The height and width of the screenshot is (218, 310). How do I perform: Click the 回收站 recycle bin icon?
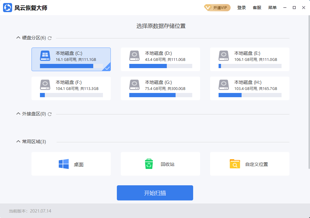click(x=148, y=163)
